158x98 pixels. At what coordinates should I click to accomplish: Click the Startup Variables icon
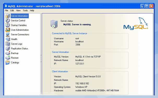coord(8,25)
